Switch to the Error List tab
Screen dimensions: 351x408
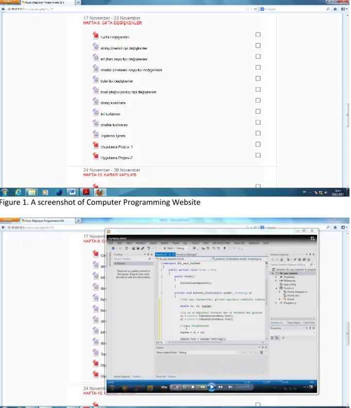(161, 377)
